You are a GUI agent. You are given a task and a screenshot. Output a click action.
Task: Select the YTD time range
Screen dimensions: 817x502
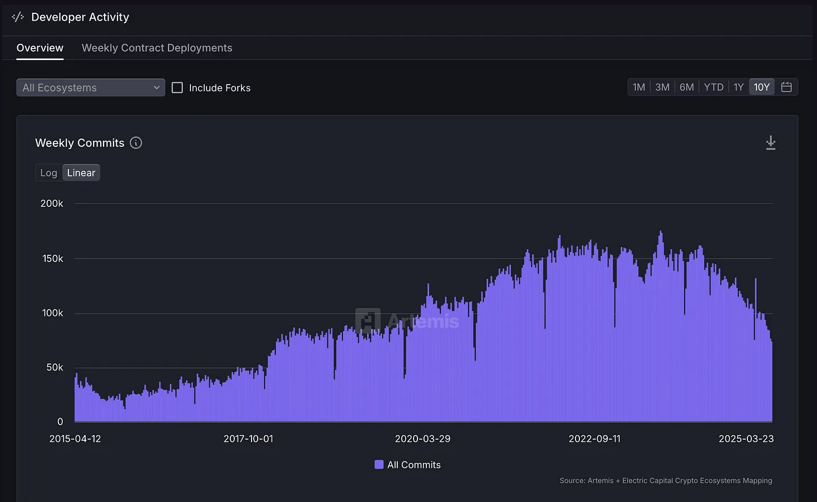713,87
